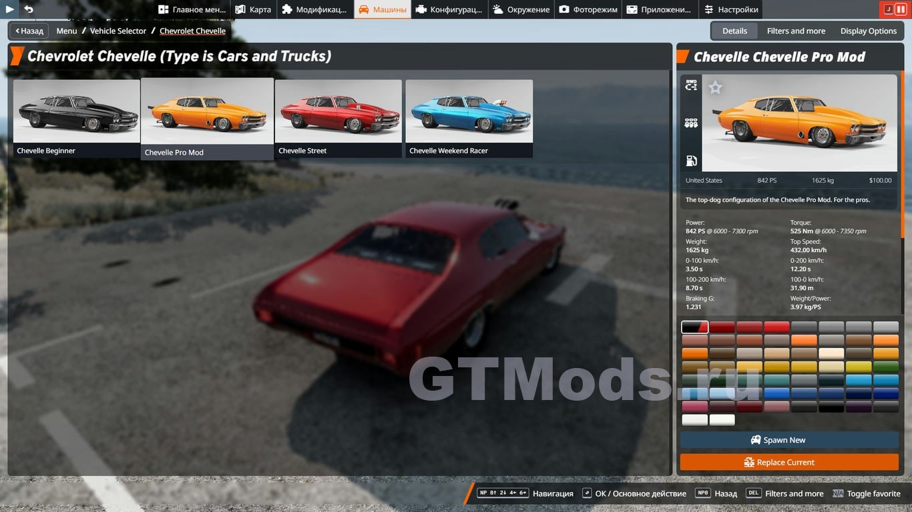
Task: Switch to the Details view
Action: click(734, 31)
